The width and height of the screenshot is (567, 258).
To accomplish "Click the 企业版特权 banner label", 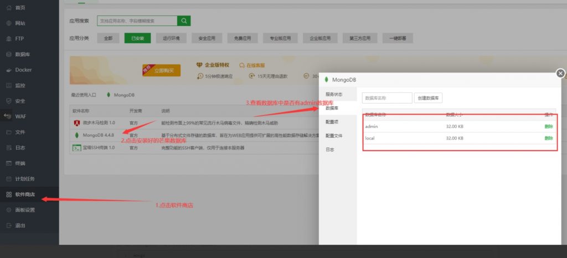I will click(217, 65).
